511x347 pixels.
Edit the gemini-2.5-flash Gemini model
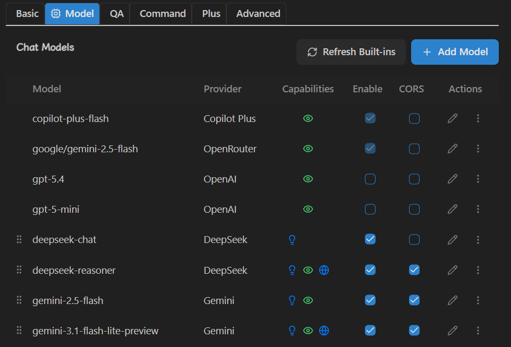(453, 300)
